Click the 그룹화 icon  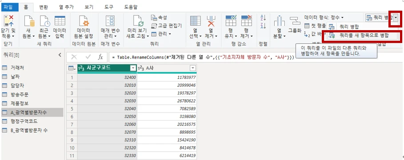pos(295,21)
